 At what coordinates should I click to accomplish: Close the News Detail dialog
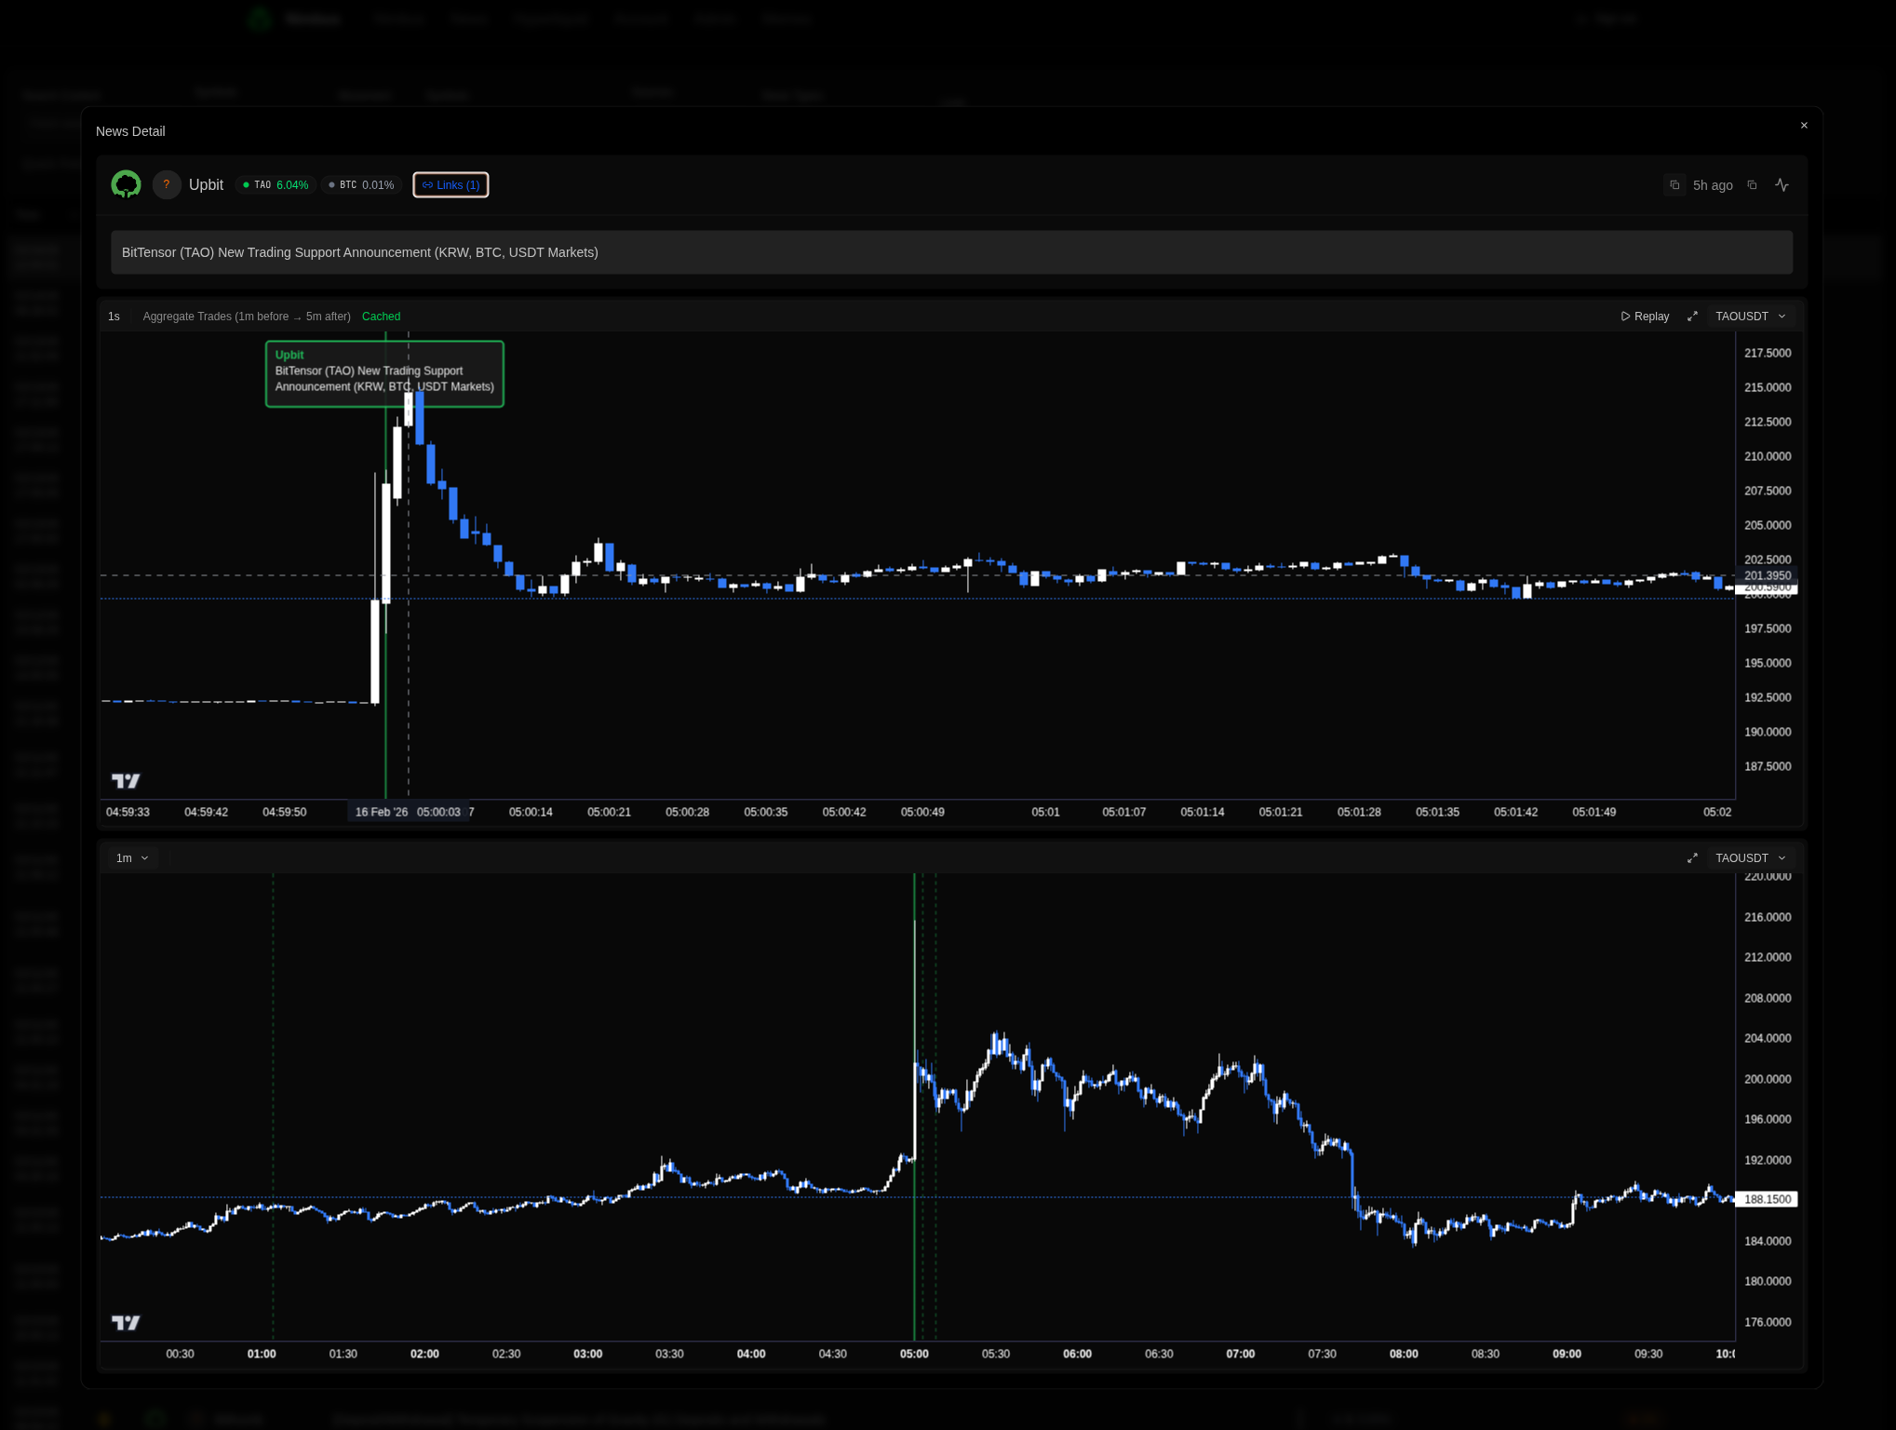1804,126
